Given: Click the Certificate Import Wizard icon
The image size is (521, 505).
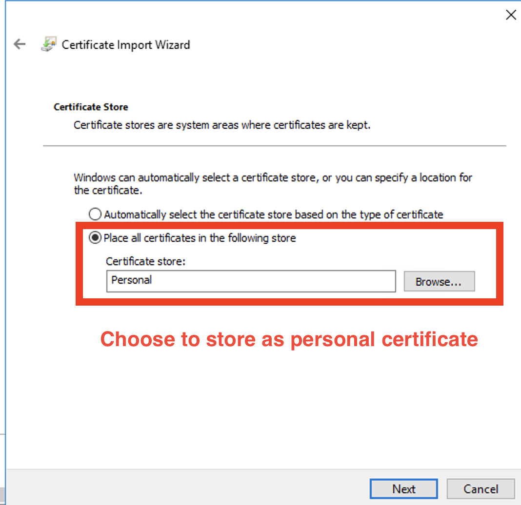Looking at the screenshot, I should pyautogui.click(x=48, y=44).
